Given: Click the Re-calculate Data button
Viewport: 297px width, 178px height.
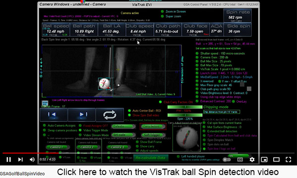Looking at the screenshot, I should (150, 158).
